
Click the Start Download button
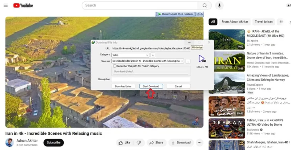[x=151, y=86]
